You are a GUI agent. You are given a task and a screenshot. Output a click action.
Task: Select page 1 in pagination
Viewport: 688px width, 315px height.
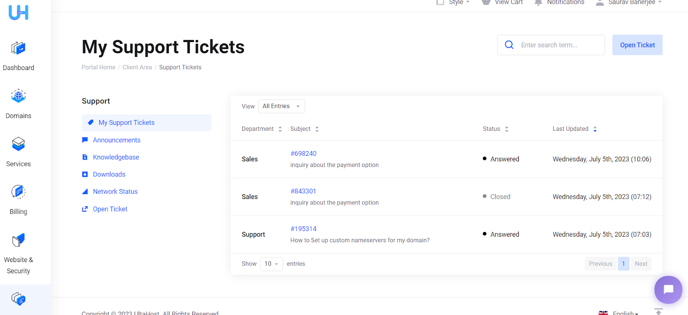623,264
